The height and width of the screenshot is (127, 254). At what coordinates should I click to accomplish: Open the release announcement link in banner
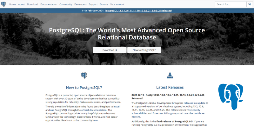(x=138, y=10)
